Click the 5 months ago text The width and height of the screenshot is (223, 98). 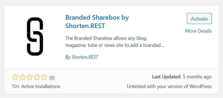tap(197, 77)
